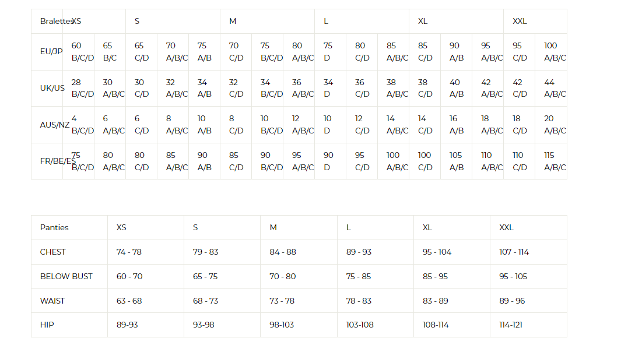Select the 'M' header in Bralettes table
The width and height of the screenshot is (621, 359).
click(267, 22)
